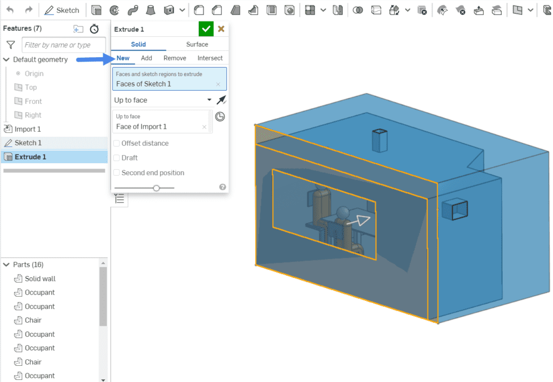Accept the extrude with the green checkmark
This screenshot has height=382, width=553.
206,29
